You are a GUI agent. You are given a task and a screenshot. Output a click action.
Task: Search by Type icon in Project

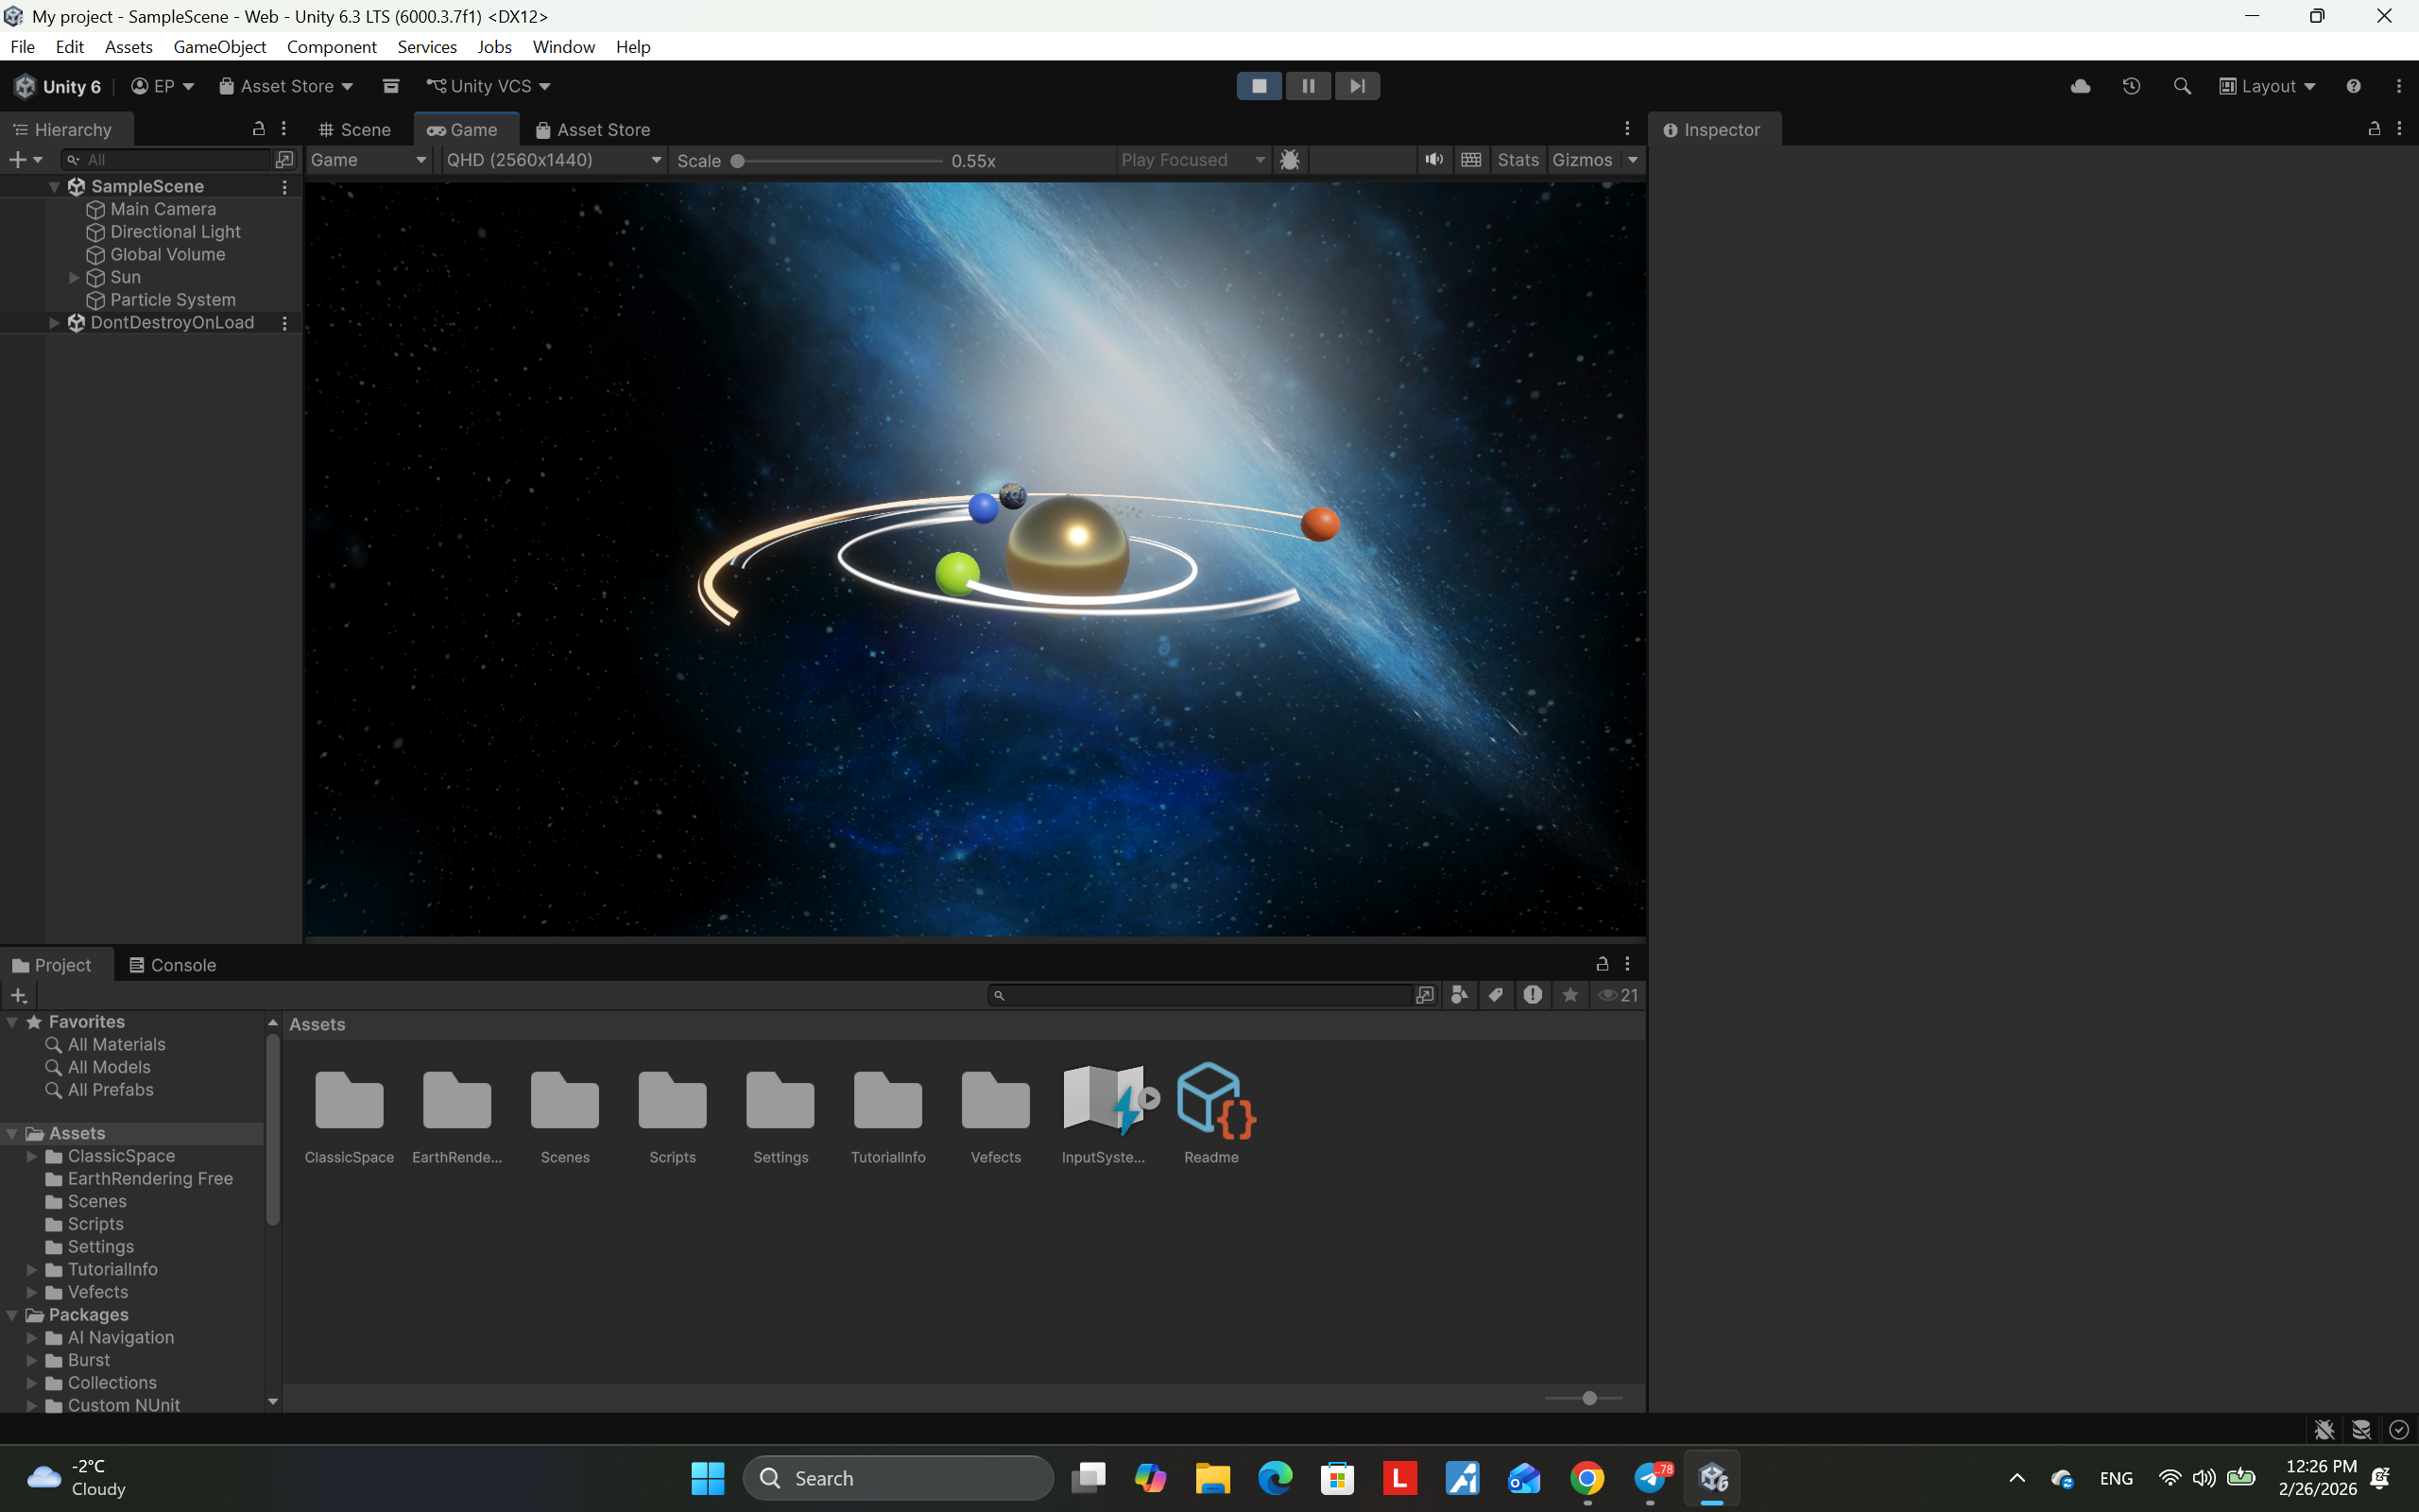pos(1459,995)
